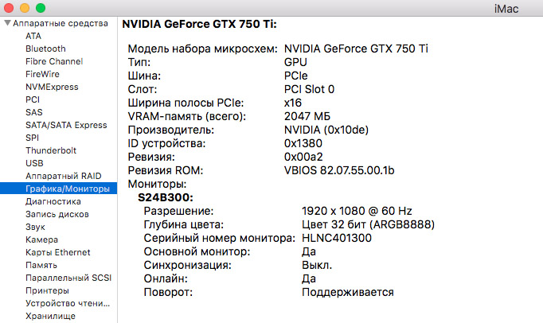The image size is (543, 323).
Task: Click the S24B300 monitor heading
Action: [x=166, y=197]
